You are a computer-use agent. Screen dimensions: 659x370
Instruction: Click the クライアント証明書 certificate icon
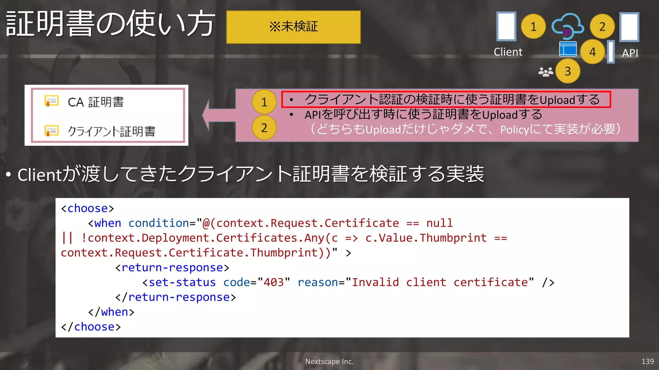[x=51, y=131]
